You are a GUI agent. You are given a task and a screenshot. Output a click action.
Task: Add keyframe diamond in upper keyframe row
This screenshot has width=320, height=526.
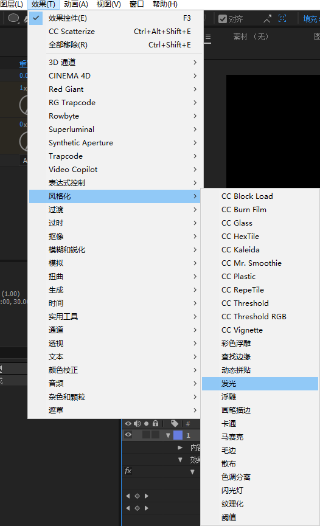pos(137,496)
